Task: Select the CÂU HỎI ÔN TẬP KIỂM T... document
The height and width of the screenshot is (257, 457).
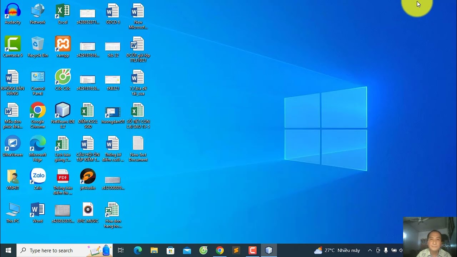Action: [88, 149]
